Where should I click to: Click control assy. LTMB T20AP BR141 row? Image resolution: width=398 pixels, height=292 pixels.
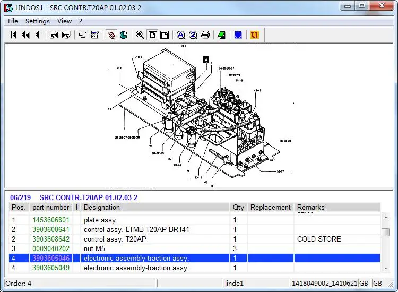pyautogui.click(x=194, y=229)
